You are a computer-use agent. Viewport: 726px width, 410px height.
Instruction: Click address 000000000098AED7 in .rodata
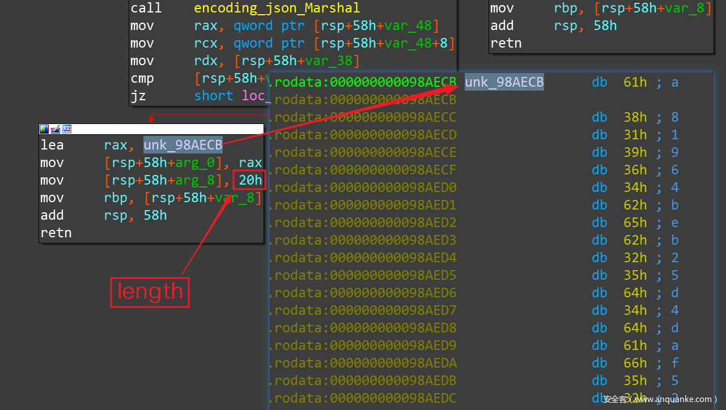(x=393, y=310)
